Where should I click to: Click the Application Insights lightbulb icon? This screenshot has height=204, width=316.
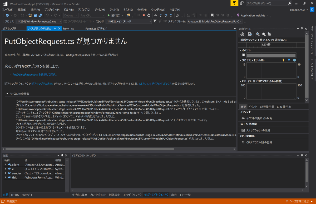click(x=238, y=15)
